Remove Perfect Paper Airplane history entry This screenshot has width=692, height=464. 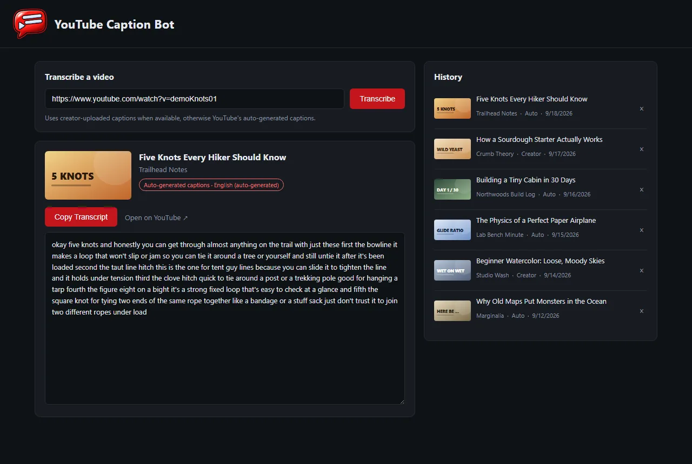(642, 230)
